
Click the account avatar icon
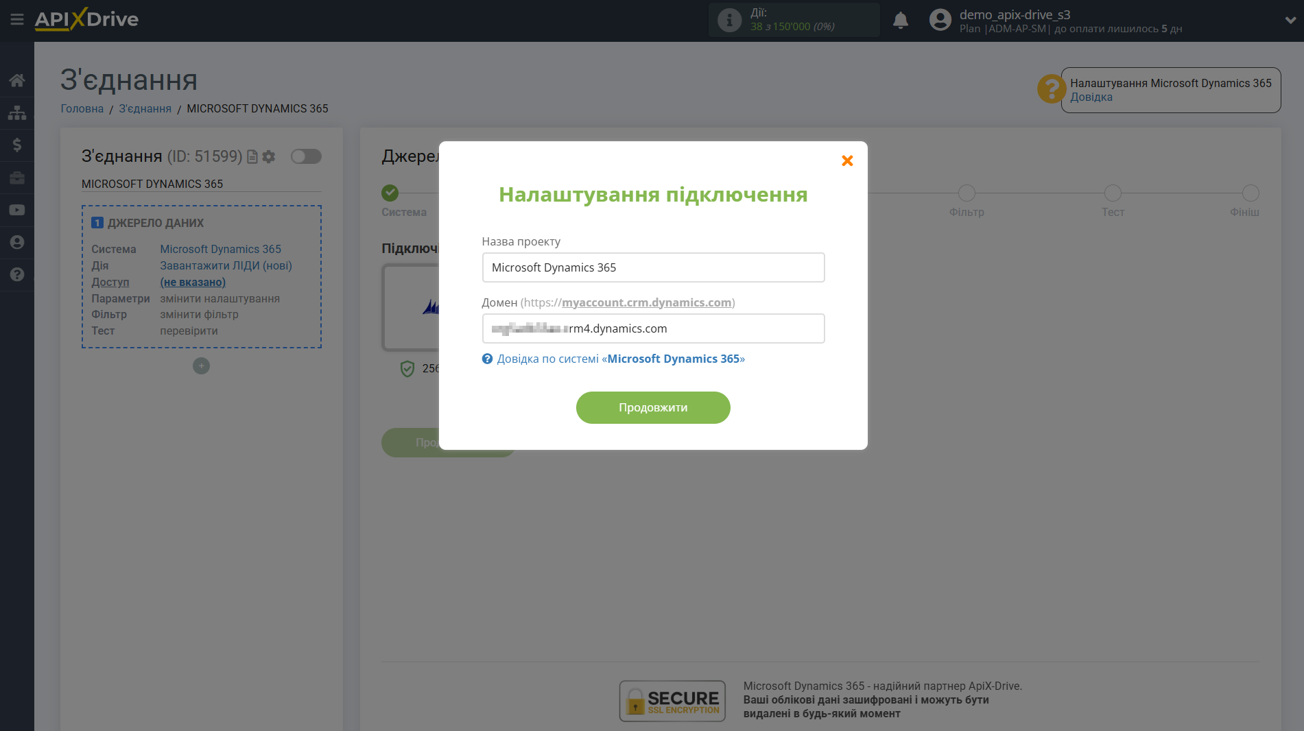coord(940,20)
